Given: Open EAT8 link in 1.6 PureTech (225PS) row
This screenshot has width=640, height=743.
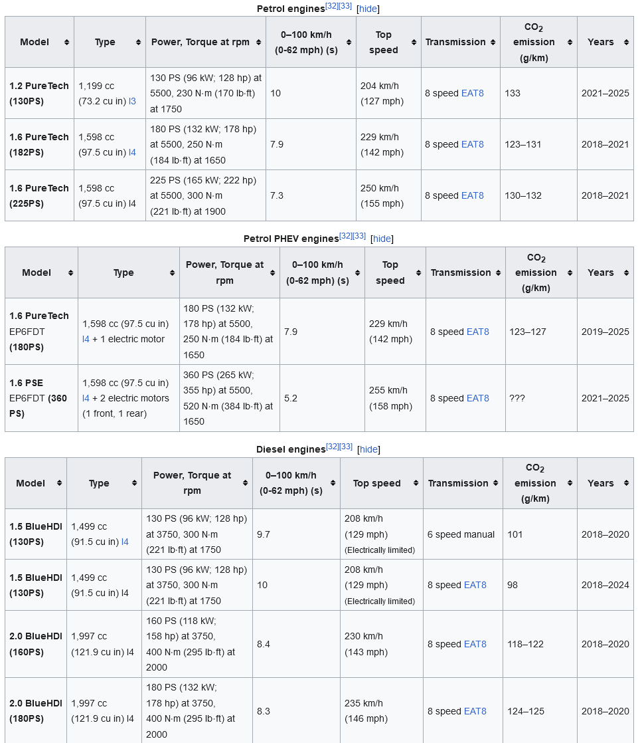Looking at the screenshot, I should pyautogui.click(x=473, y=195).
